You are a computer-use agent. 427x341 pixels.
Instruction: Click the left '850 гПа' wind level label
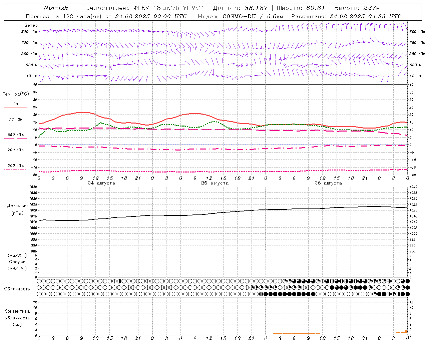[x=29, y=54]
